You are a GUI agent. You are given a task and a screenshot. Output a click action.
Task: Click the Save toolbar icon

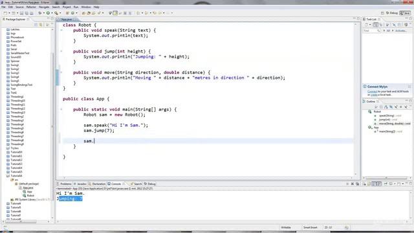[x=21, y=13]
